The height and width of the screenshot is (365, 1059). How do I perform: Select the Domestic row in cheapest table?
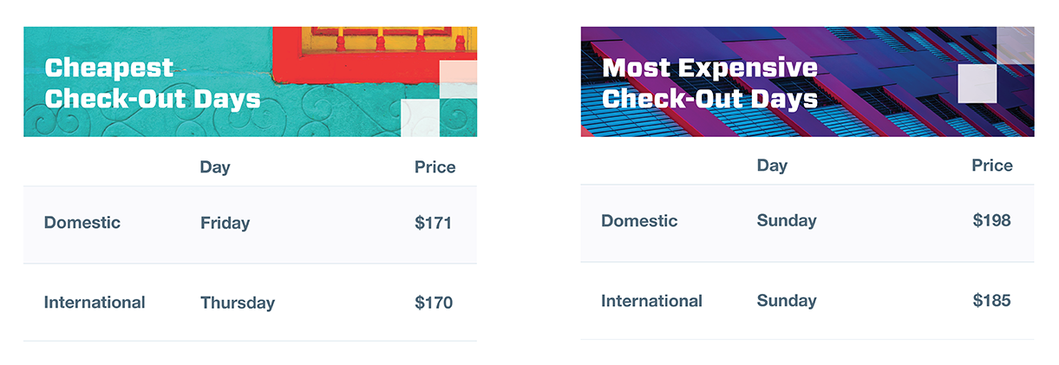pyautogui.click(x=250, y=225)
